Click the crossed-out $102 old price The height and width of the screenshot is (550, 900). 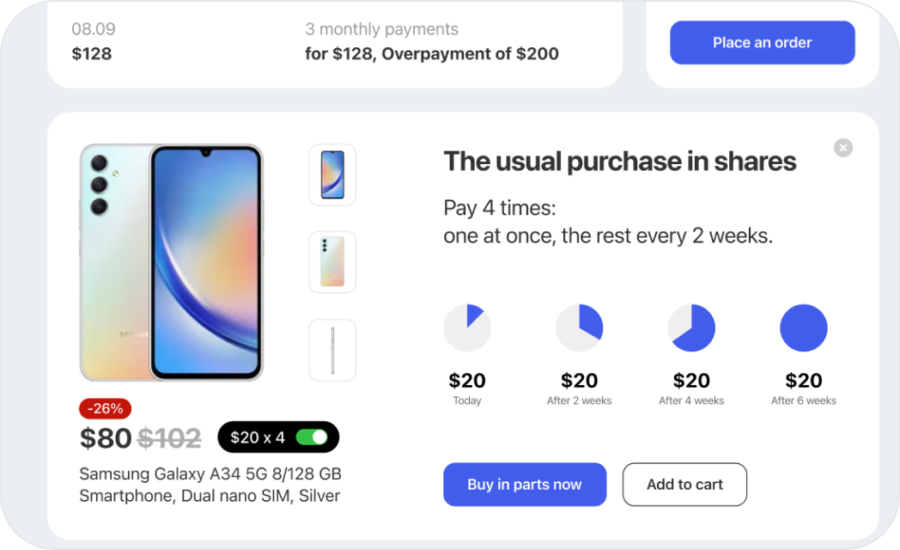[169, 438]
